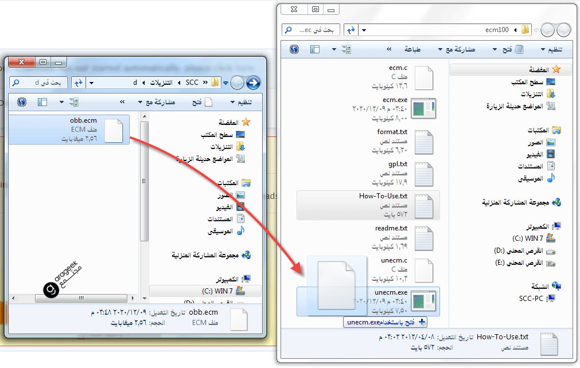The width and height of the screenshot is (580, 368).
Task: Click فتح open button in ecm100 toolbar
Action: pyautogui.click(x=513, y=49)
